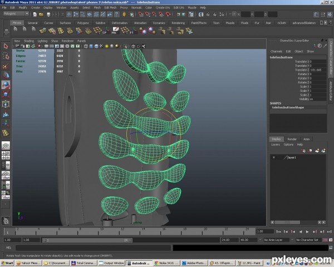Click the range slider bar
The image size is (334, 267).
(87, 240)
